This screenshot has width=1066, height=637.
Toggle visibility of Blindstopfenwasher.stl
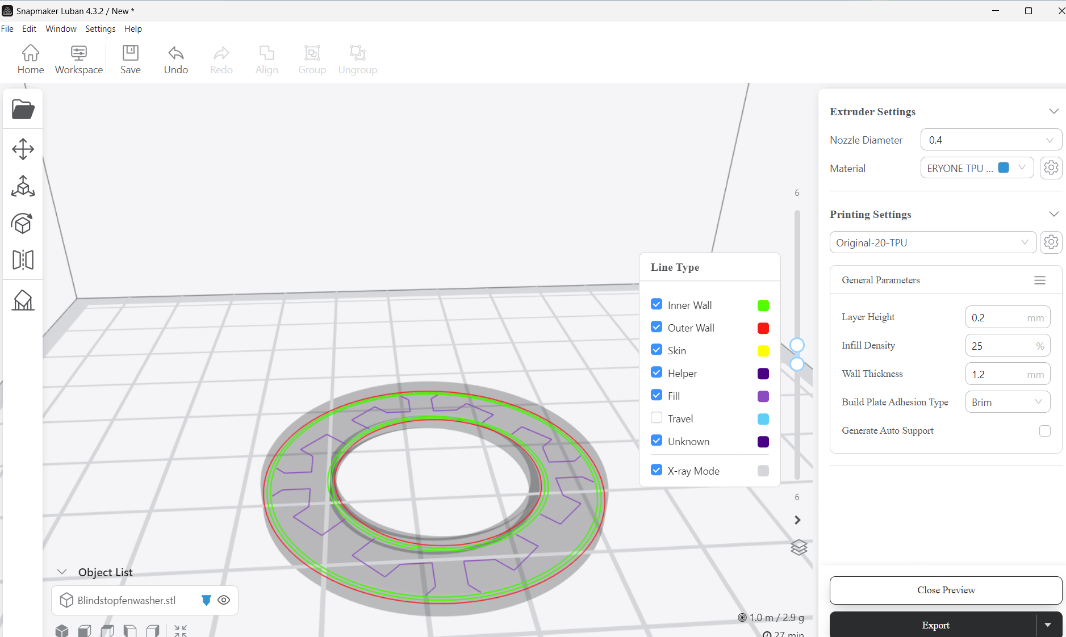(x=224, y=600)
